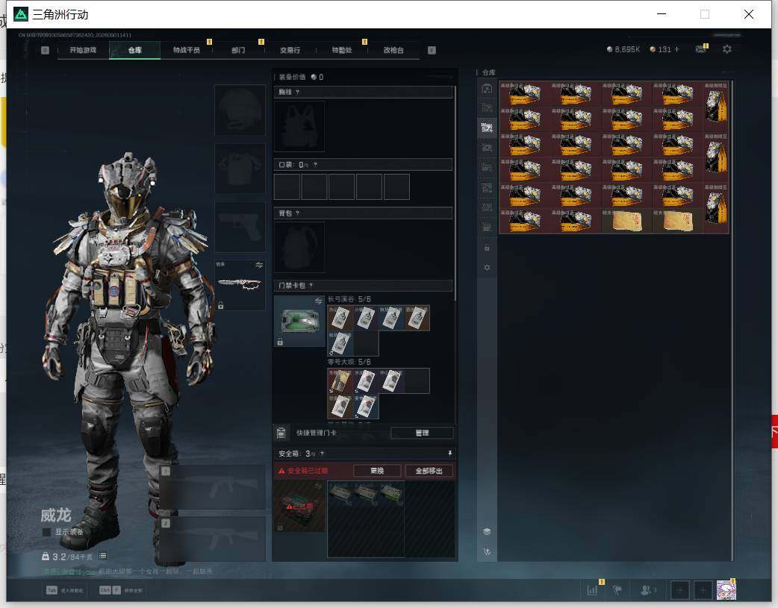Show help for 胸挂 section
Screen dimensions: 778x608
coord(298,93)
